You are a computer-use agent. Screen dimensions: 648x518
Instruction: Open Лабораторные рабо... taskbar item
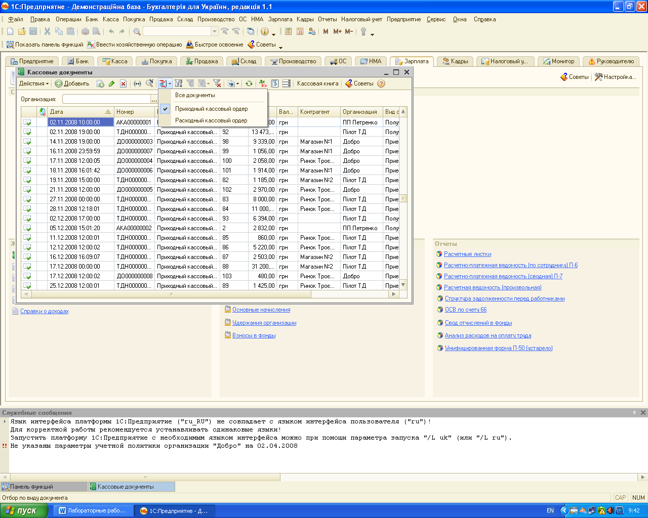pos(92,510)
